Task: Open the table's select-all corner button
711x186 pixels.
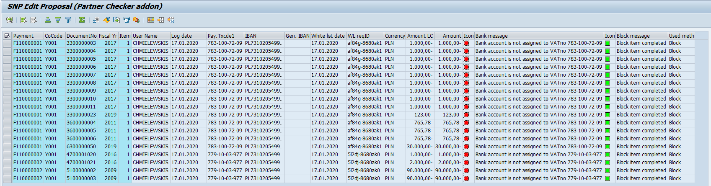Action: point(7,36)
